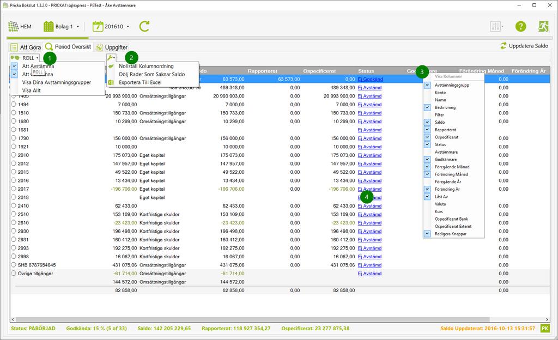Click 'Saldo: 142 205 229,65' in status bar

(x=164, y=328)
